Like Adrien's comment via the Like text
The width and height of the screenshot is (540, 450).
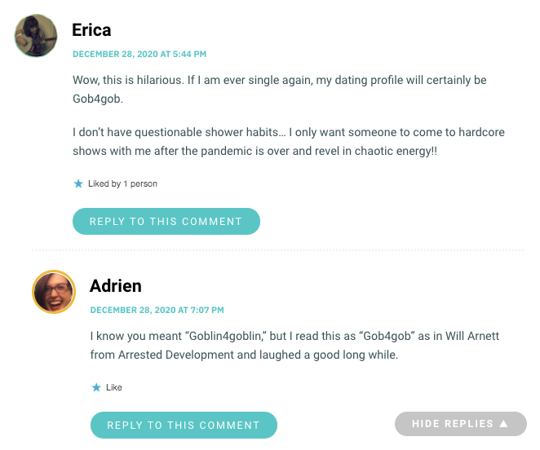114,387
